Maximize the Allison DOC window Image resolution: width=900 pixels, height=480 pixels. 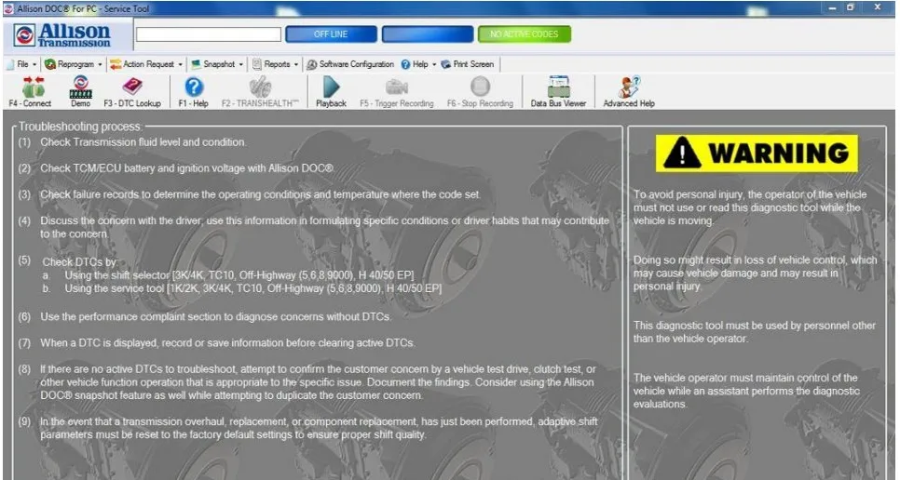click(852, 8)
